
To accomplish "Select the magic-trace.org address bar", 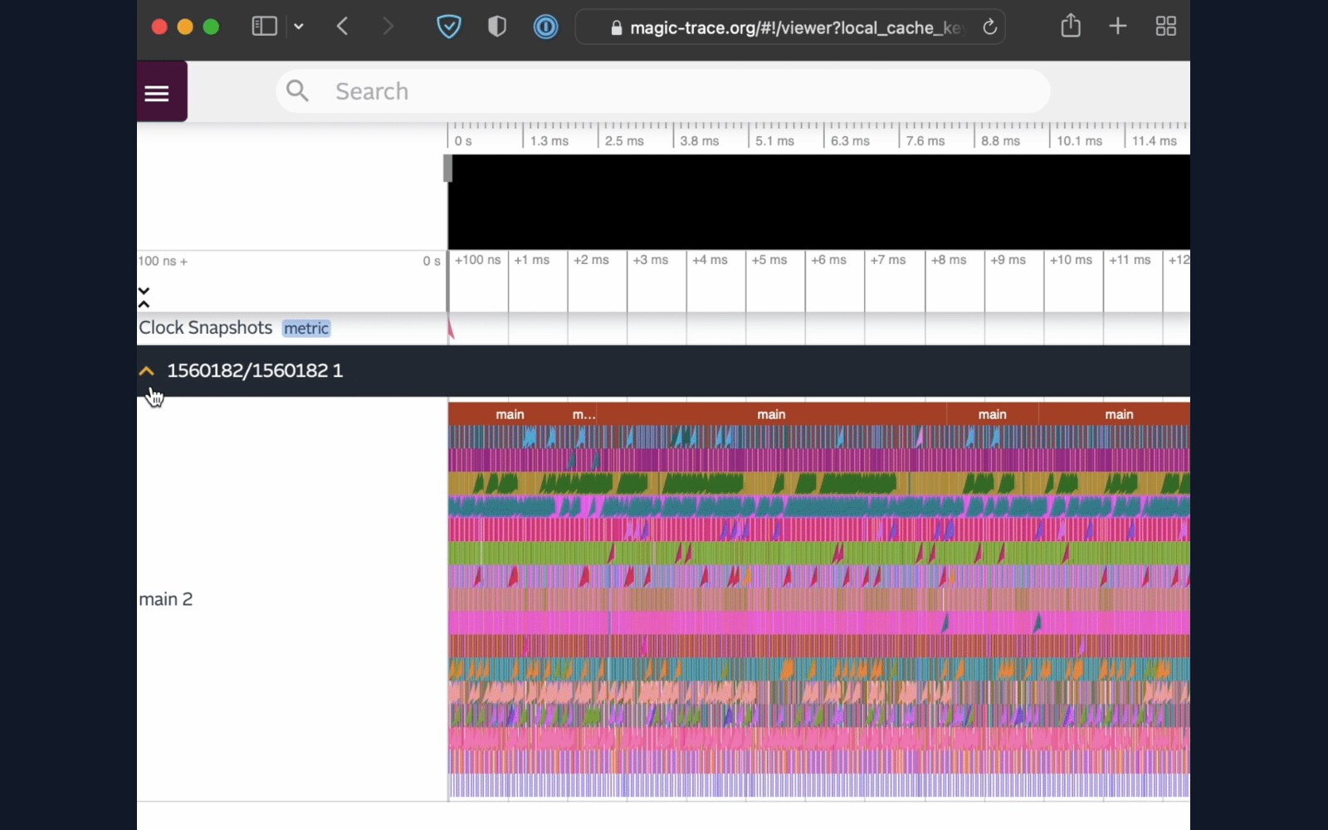I will click(790, 27).
